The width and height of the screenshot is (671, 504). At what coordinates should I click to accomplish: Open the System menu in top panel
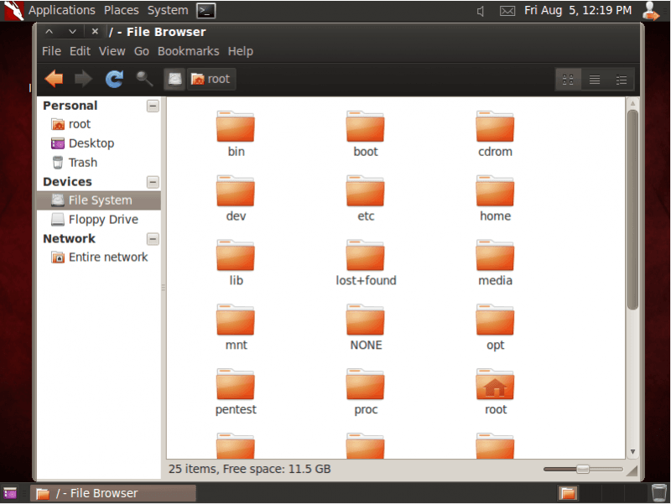(168, 10)
